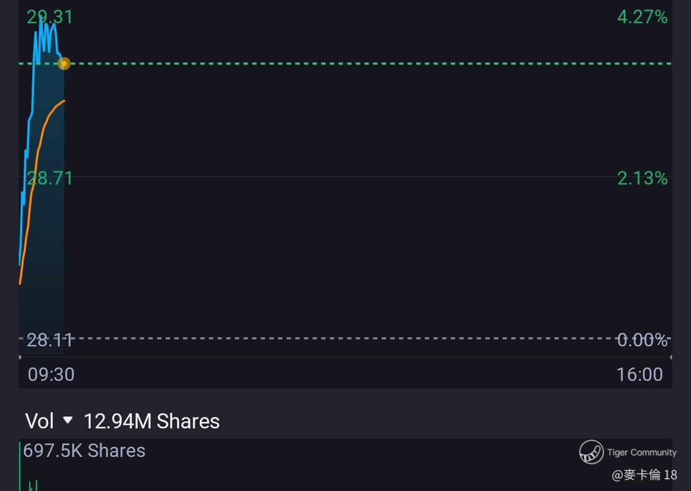Open the Tiger Community link text

pos(641,452)
